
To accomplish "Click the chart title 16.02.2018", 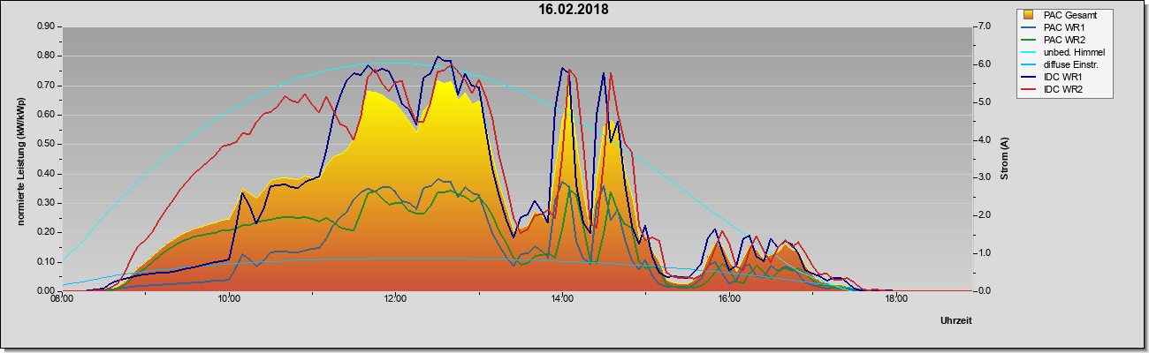I will (x=574, y=10).
